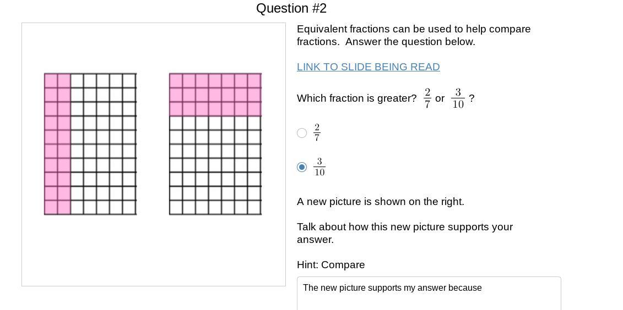Click the answer explanation text box
623x310 pixels.
point(429,293)
